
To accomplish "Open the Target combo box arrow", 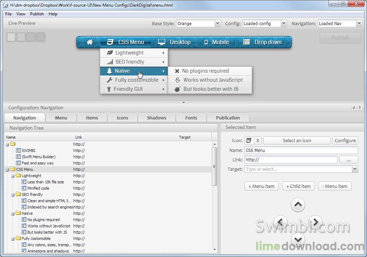I will tap(355, 169).
